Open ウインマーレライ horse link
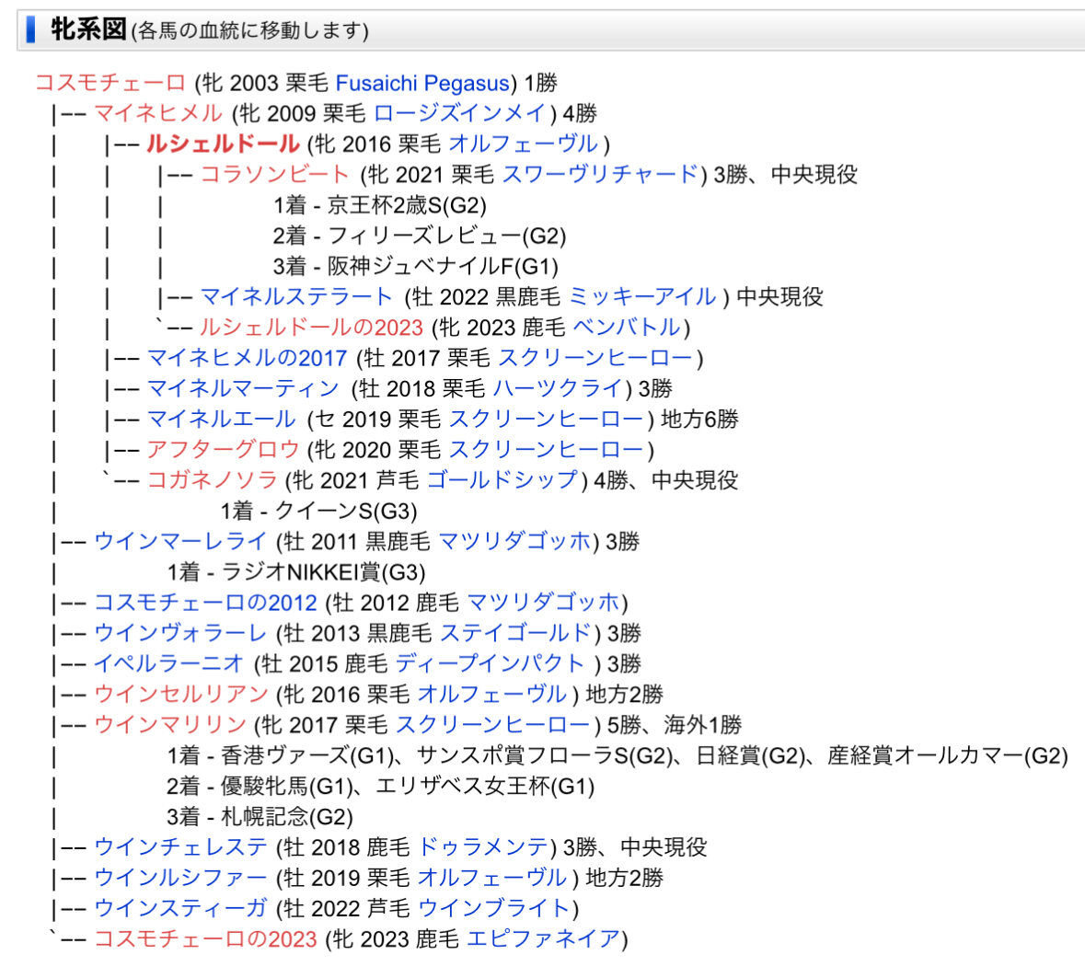This screenshot has width=1085, height=978. click(180, 541)
